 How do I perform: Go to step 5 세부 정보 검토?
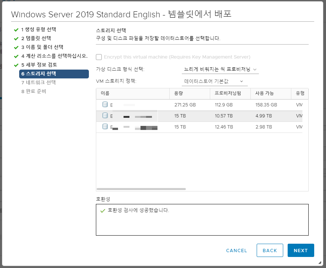(x=39, y=65)
